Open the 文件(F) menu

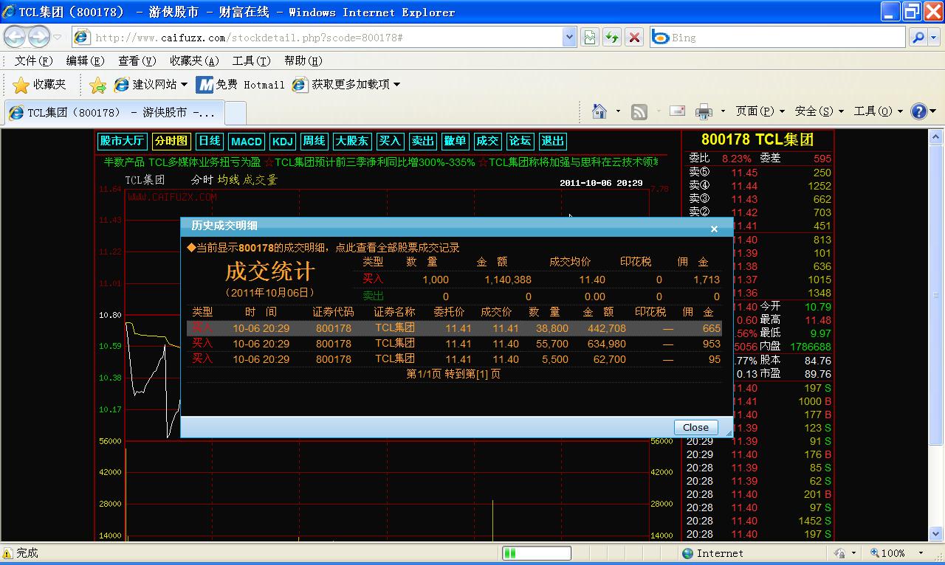pyautogui.click(x=33, y=61)
